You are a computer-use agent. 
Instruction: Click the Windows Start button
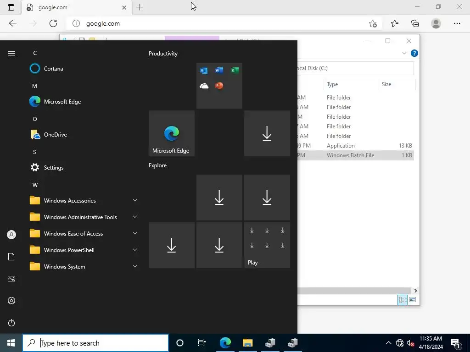pos(11,343)
